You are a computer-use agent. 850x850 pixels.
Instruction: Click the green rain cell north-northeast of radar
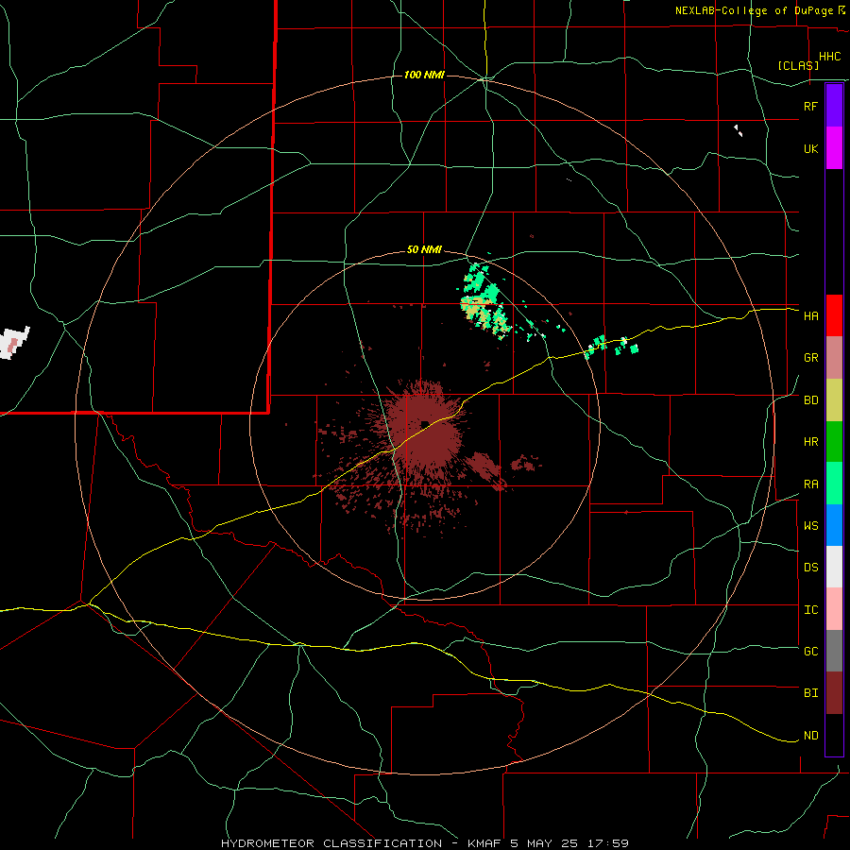[x=485, y=301]
